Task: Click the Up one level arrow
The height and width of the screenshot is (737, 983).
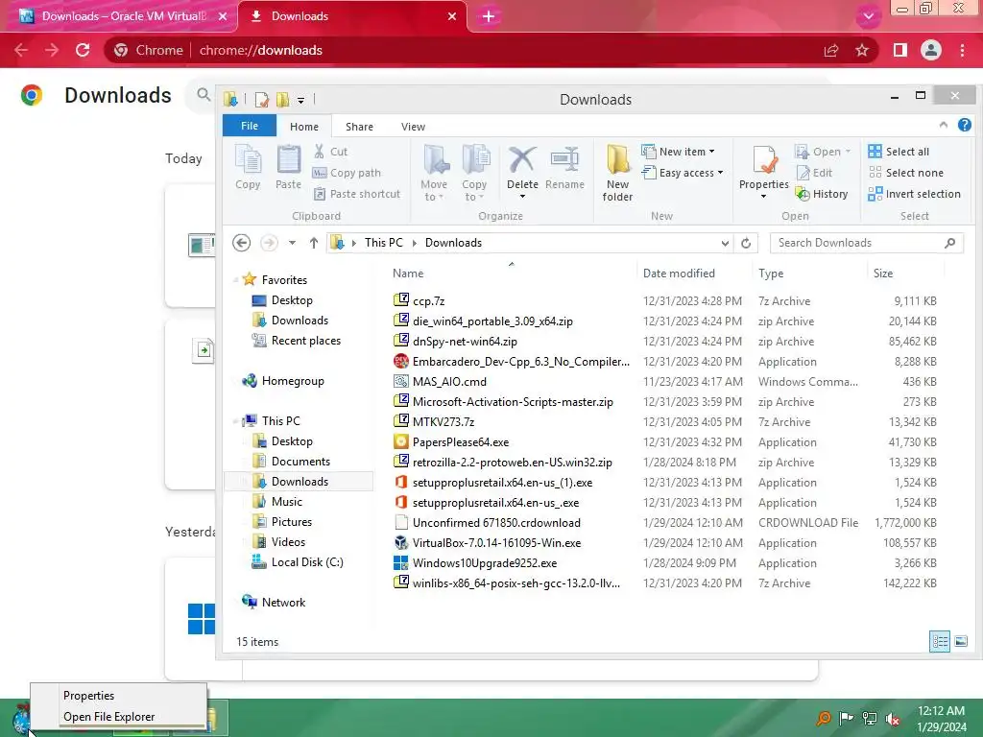Action: (x=314, y=243)
